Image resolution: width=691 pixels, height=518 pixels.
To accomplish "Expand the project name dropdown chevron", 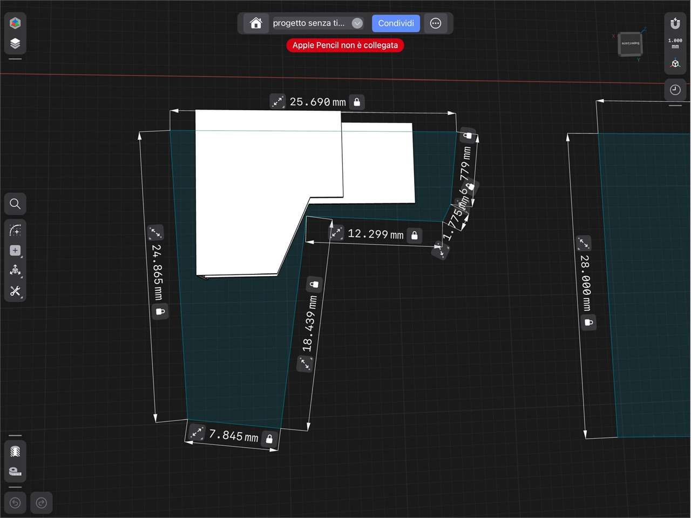I will click(x=357, y=23).
